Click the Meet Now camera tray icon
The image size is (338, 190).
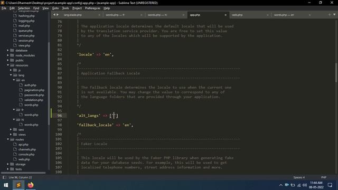tap(287, 185)
